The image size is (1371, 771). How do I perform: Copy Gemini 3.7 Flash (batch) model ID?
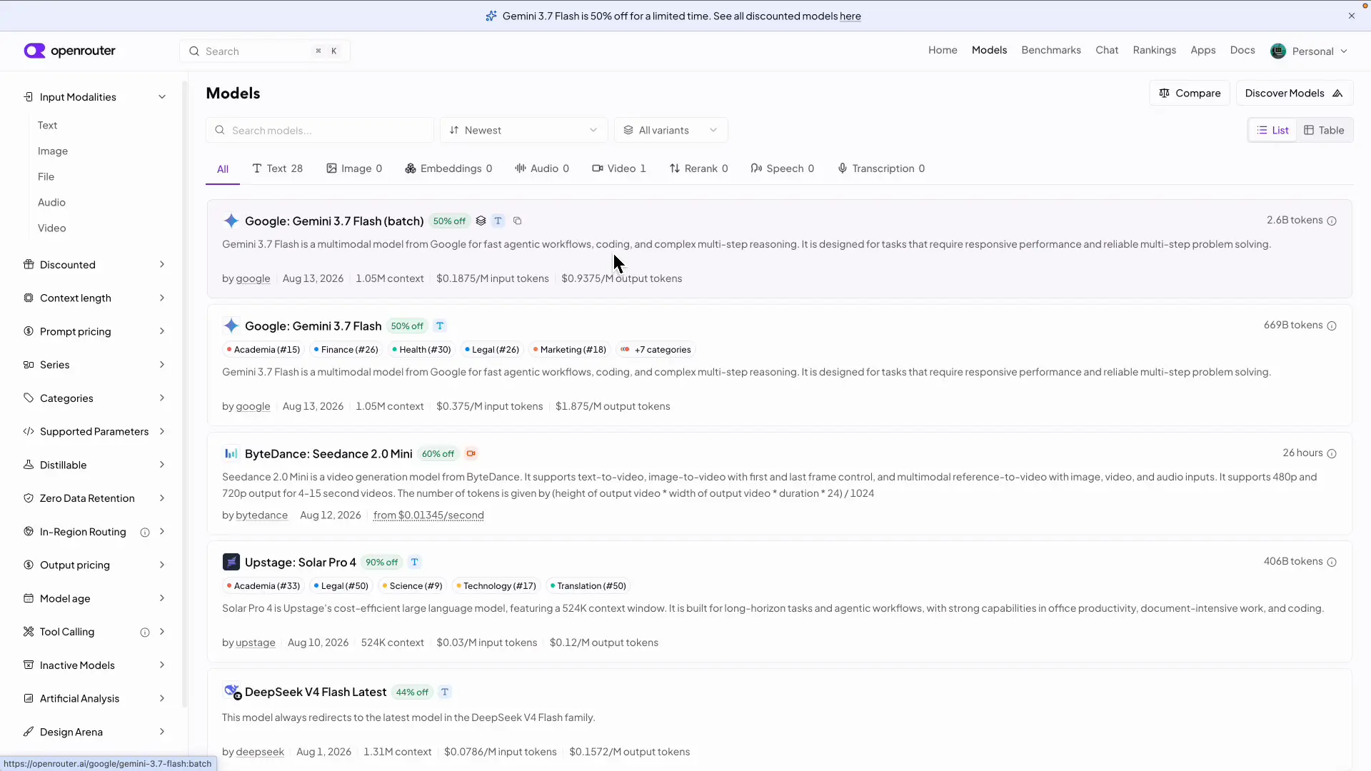[x=518, y=221]
